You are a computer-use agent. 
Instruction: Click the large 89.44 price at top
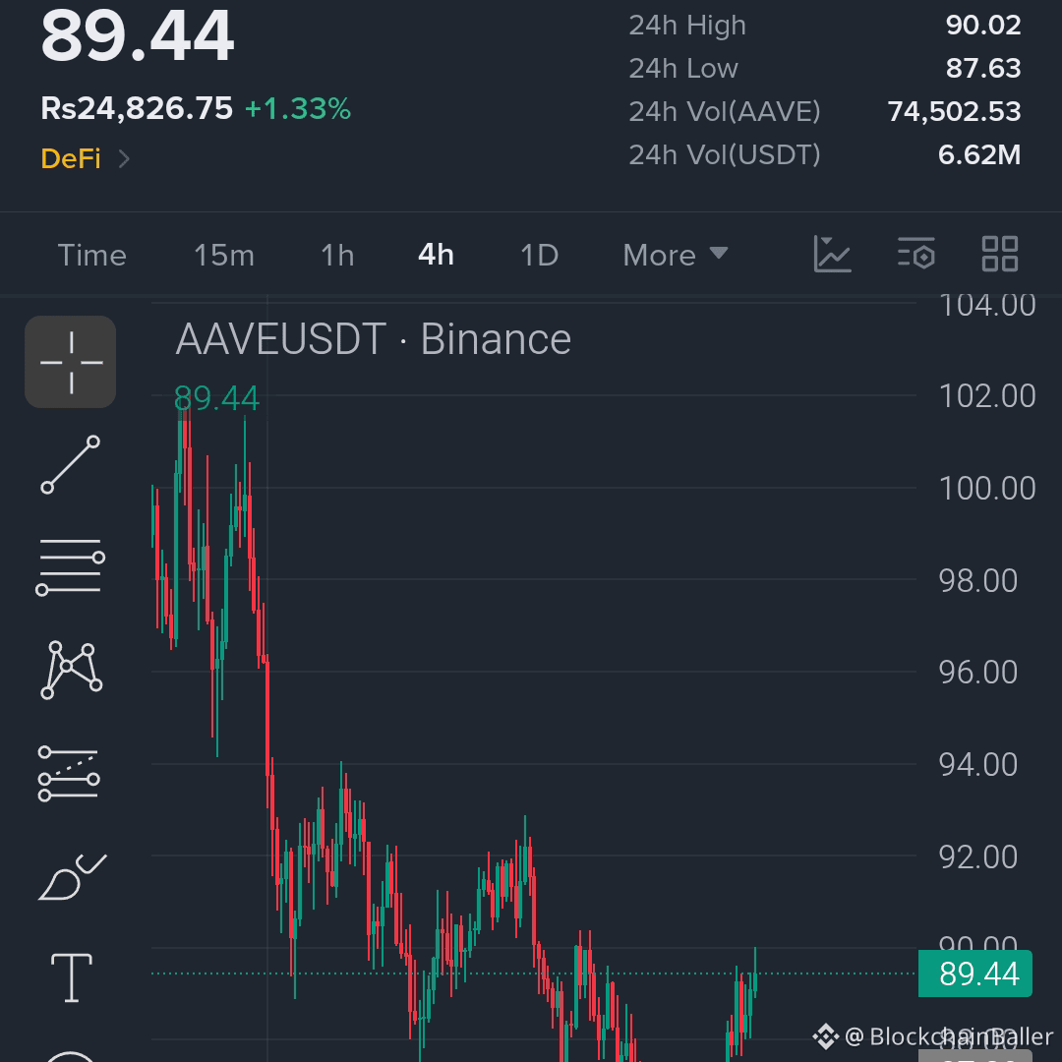tap(138, 36)
